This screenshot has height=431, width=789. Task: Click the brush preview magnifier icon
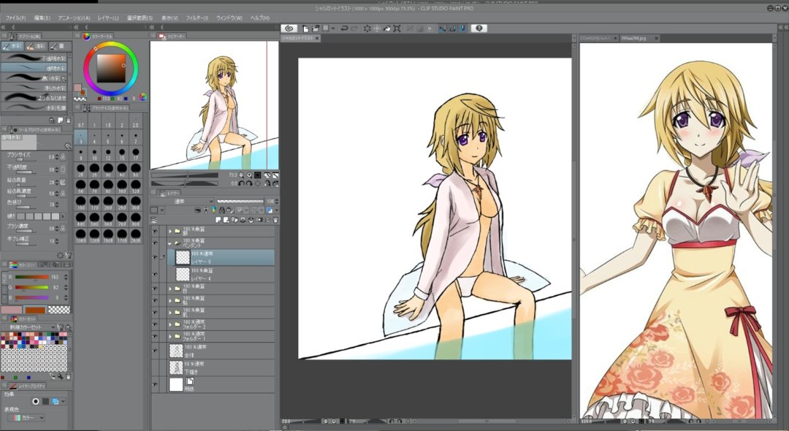tap(68, 146)
